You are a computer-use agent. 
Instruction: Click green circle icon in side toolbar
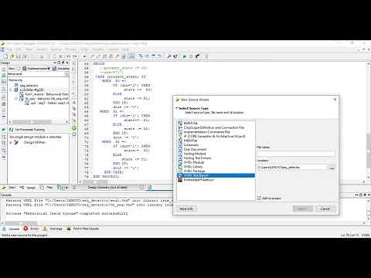tap(74, 128)
